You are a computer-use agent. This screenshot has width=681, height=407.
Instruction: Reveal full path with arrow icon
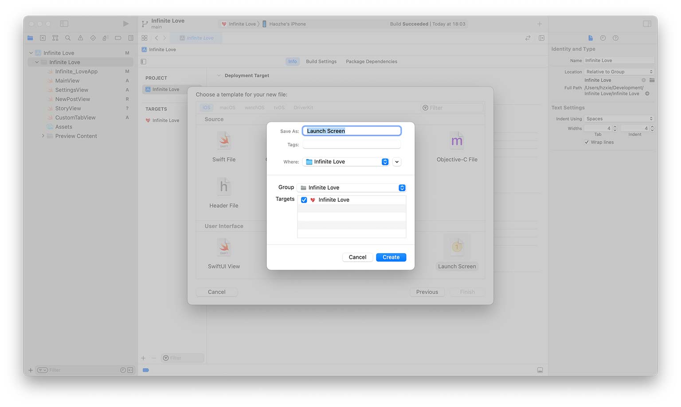[x=647, y=94]
